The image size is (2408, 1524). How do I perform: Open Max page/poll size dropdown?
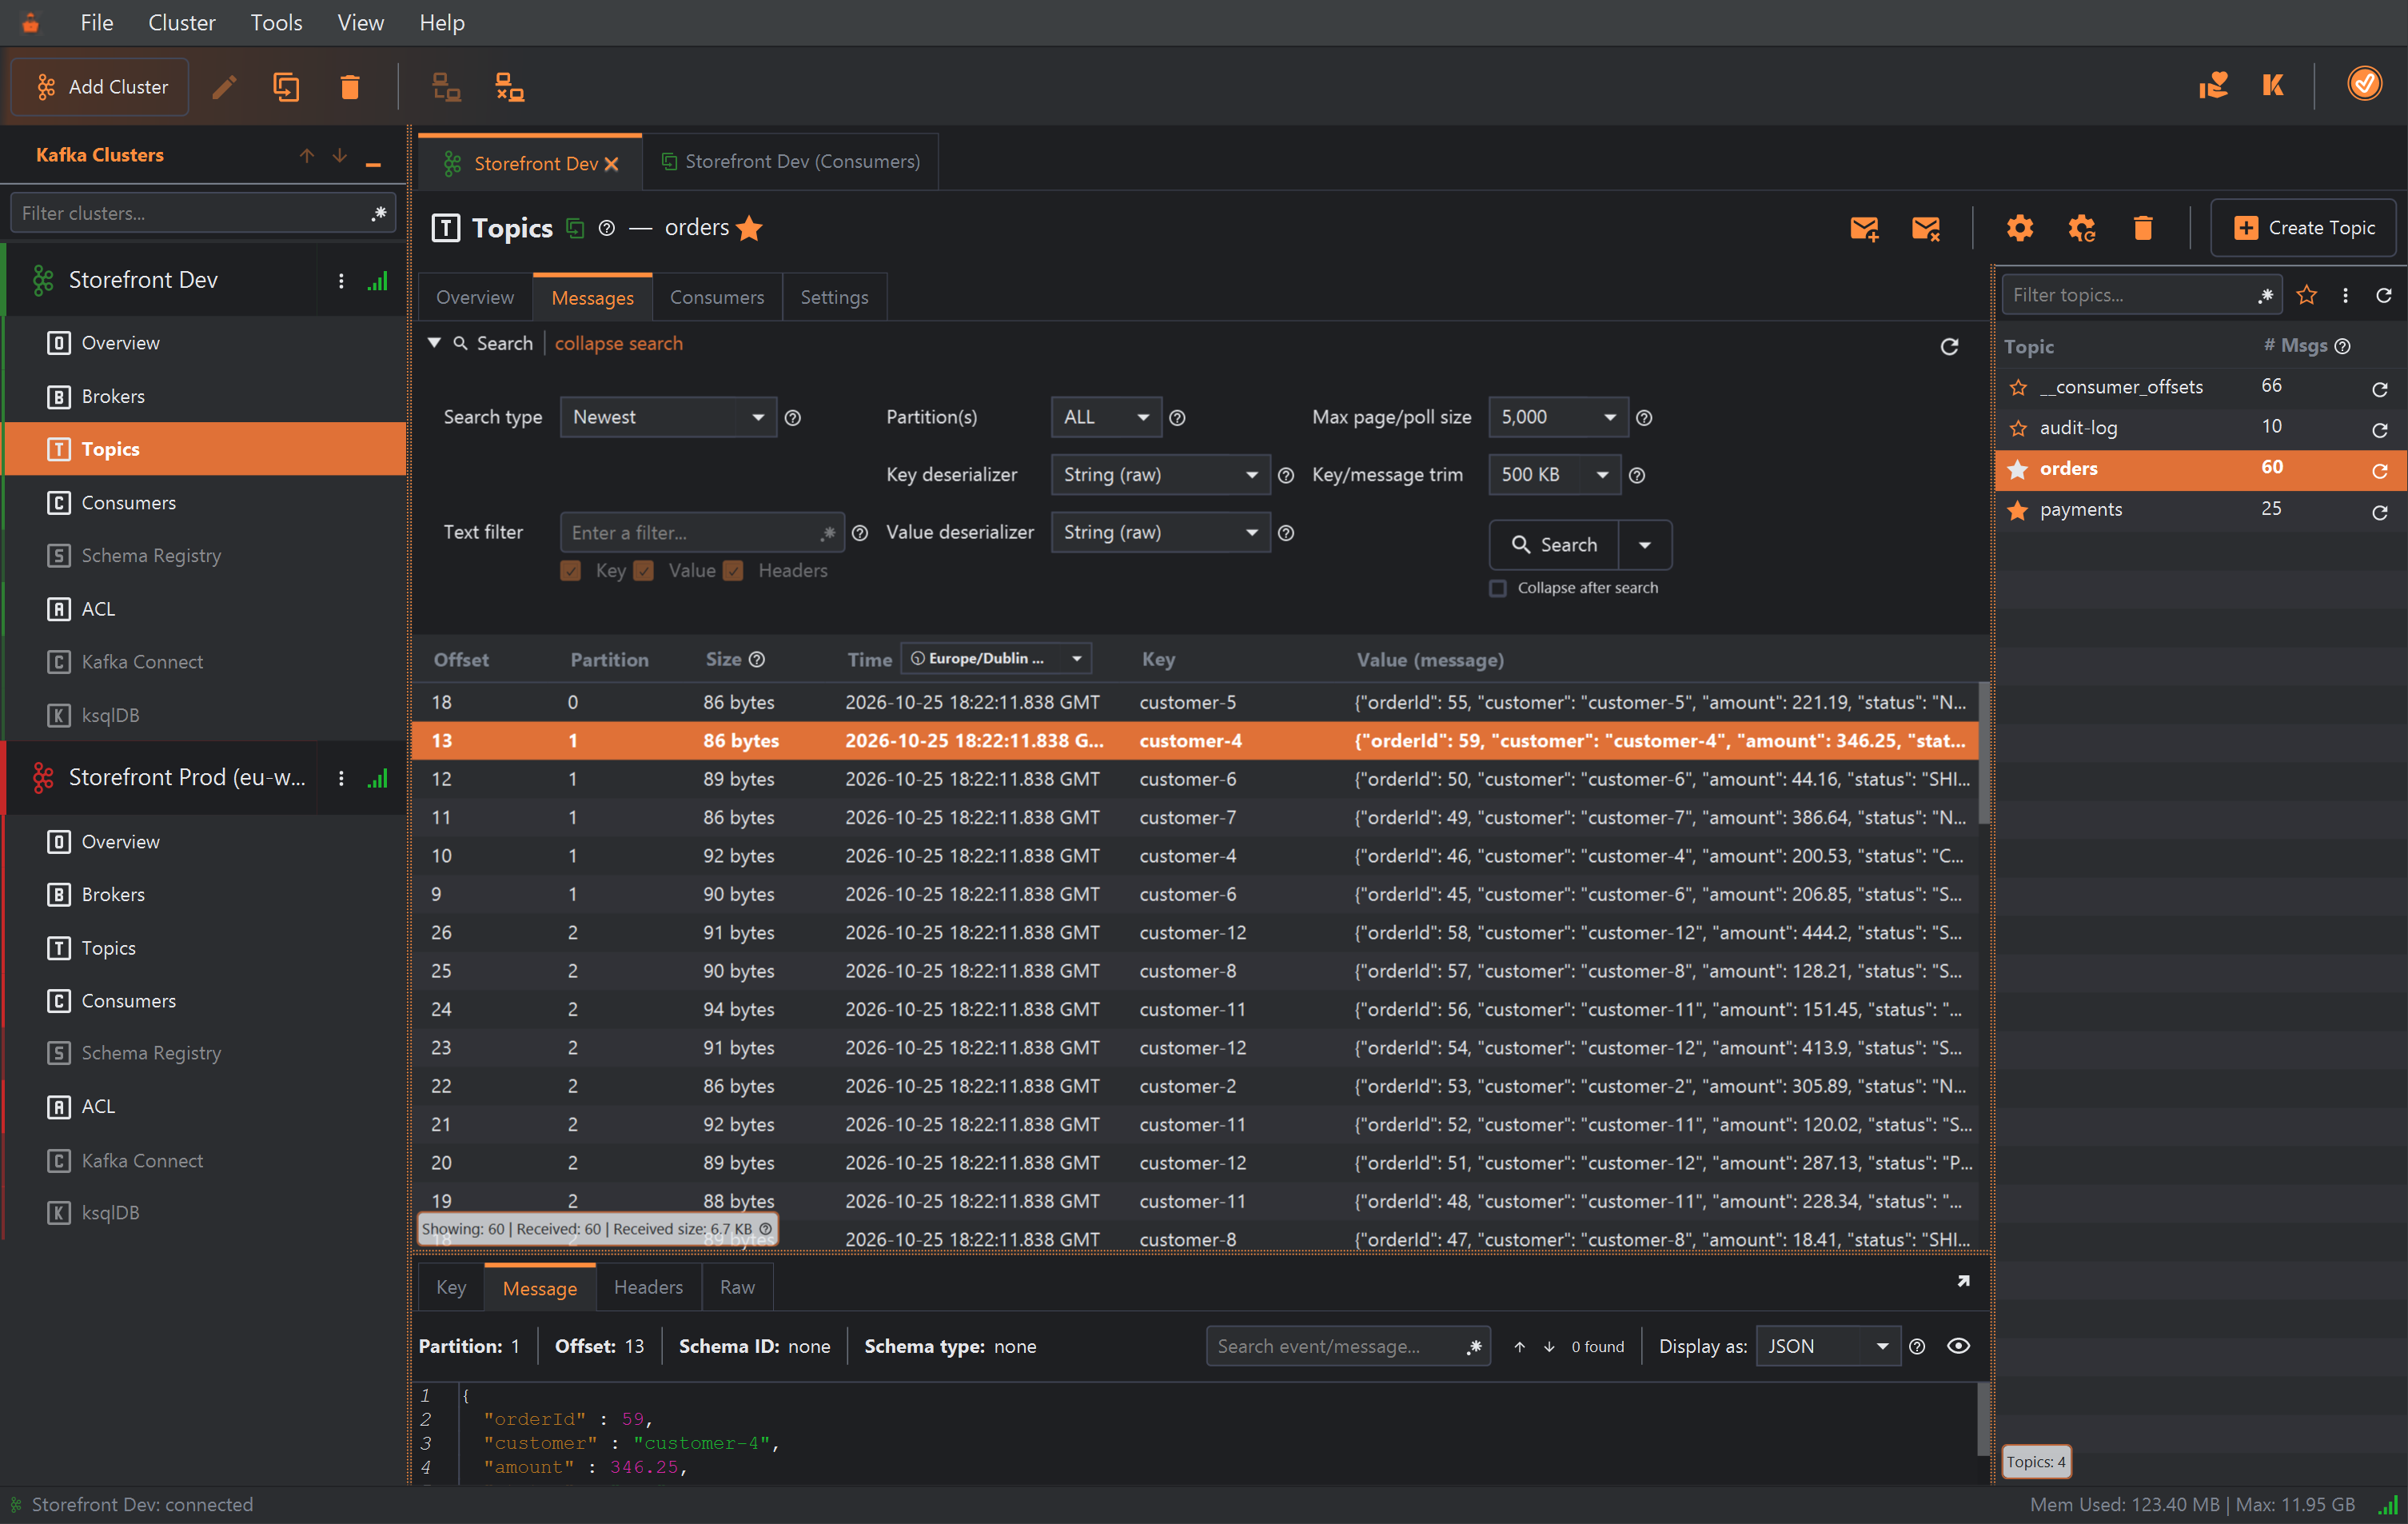[1558, 417]
